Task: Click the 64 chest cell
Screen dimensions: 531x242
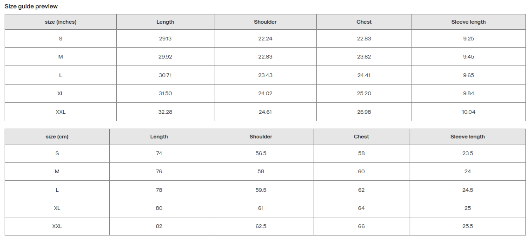Action: click(x=361, y=208)
